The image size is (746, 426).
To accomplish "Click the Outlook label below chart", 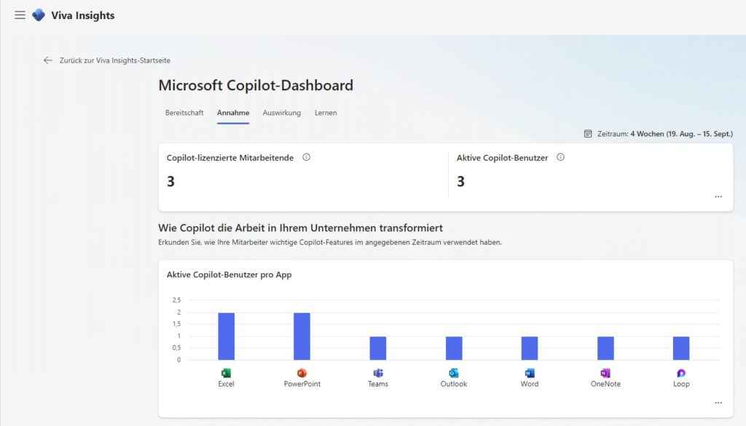I will coord(454,384).
